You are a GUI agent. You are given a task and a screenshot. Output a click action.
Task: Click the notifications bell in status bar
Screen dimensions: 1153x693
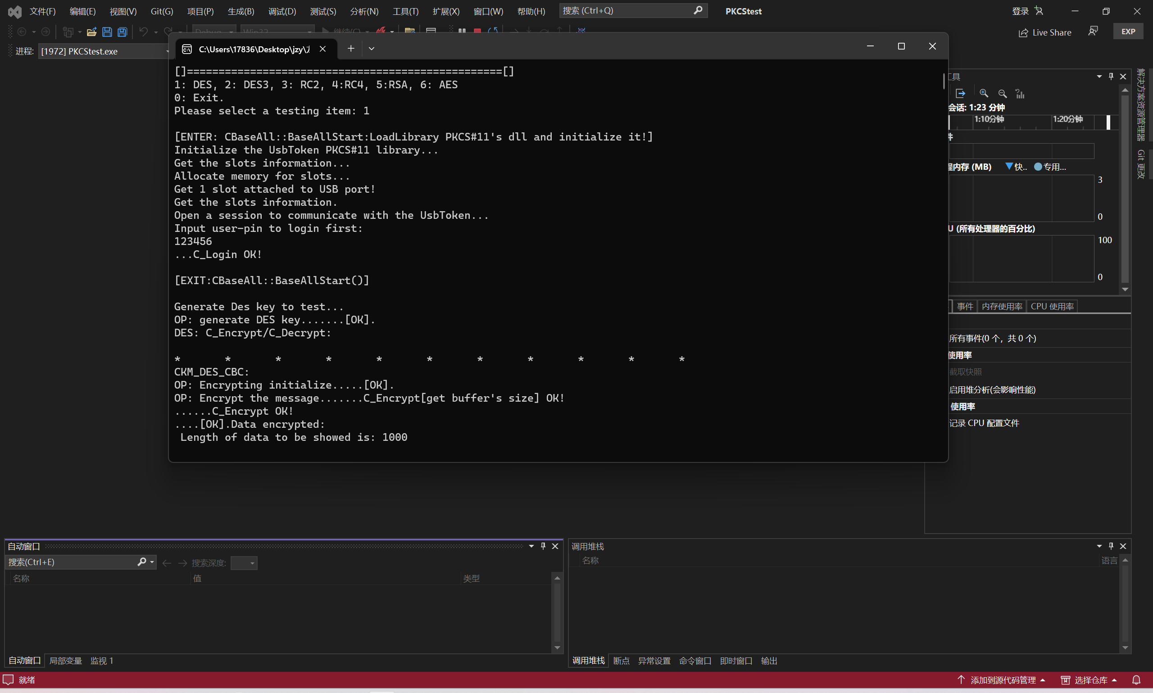1136,680
